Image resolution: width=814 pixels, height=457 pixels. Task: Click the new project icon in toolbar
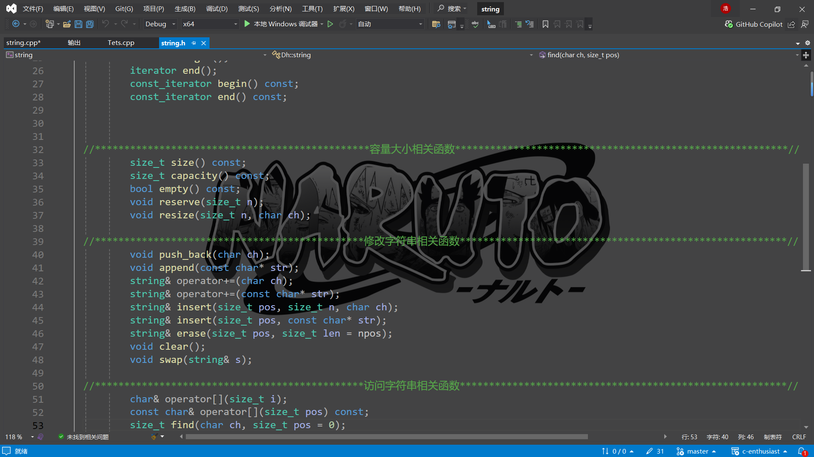tap(50, 24)
